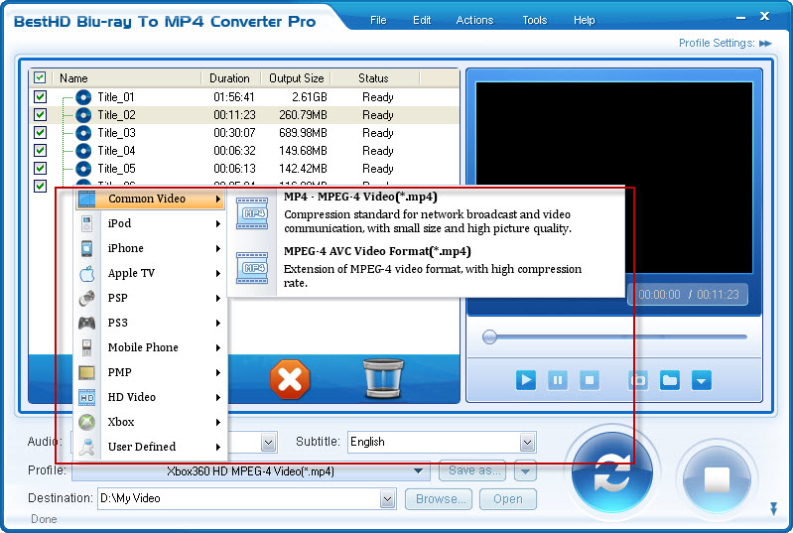Play the preview video
793x533 pixels.
pos(526,380)
